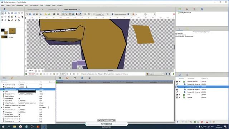Toggle the Однородность parameter checkmark
Screen dimensions: 229x129
tap(19, 121)
